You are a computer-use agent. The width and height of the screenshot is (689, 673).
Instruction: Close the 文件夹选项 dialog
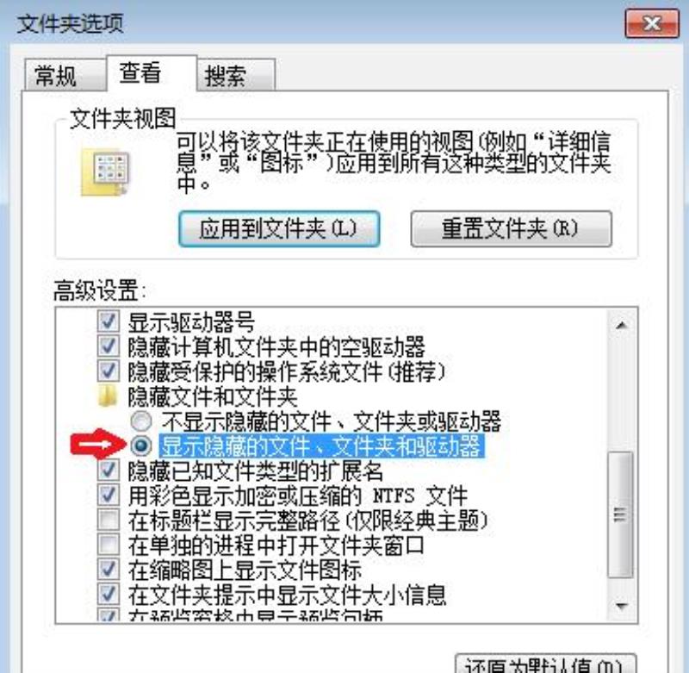pyautogui.click(x=652, y=24)
